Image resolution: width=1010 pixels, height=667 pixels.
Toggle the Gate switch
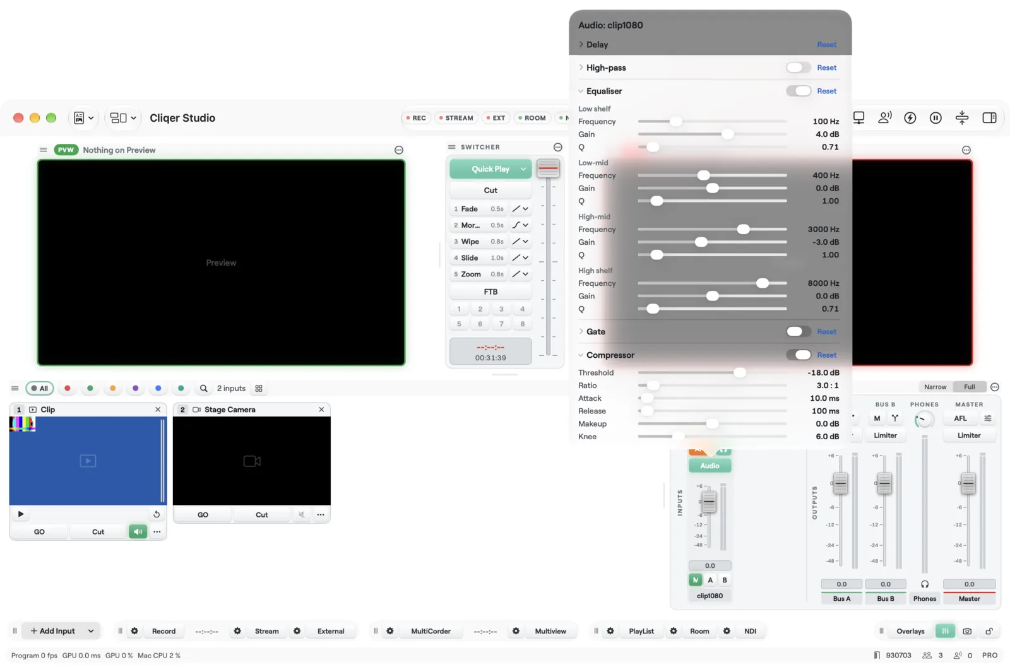pyautogui.click(x=799, y=331)
